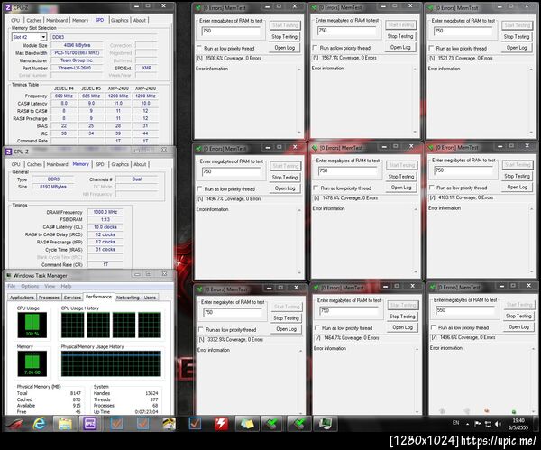Click the network tray icon

488,424
